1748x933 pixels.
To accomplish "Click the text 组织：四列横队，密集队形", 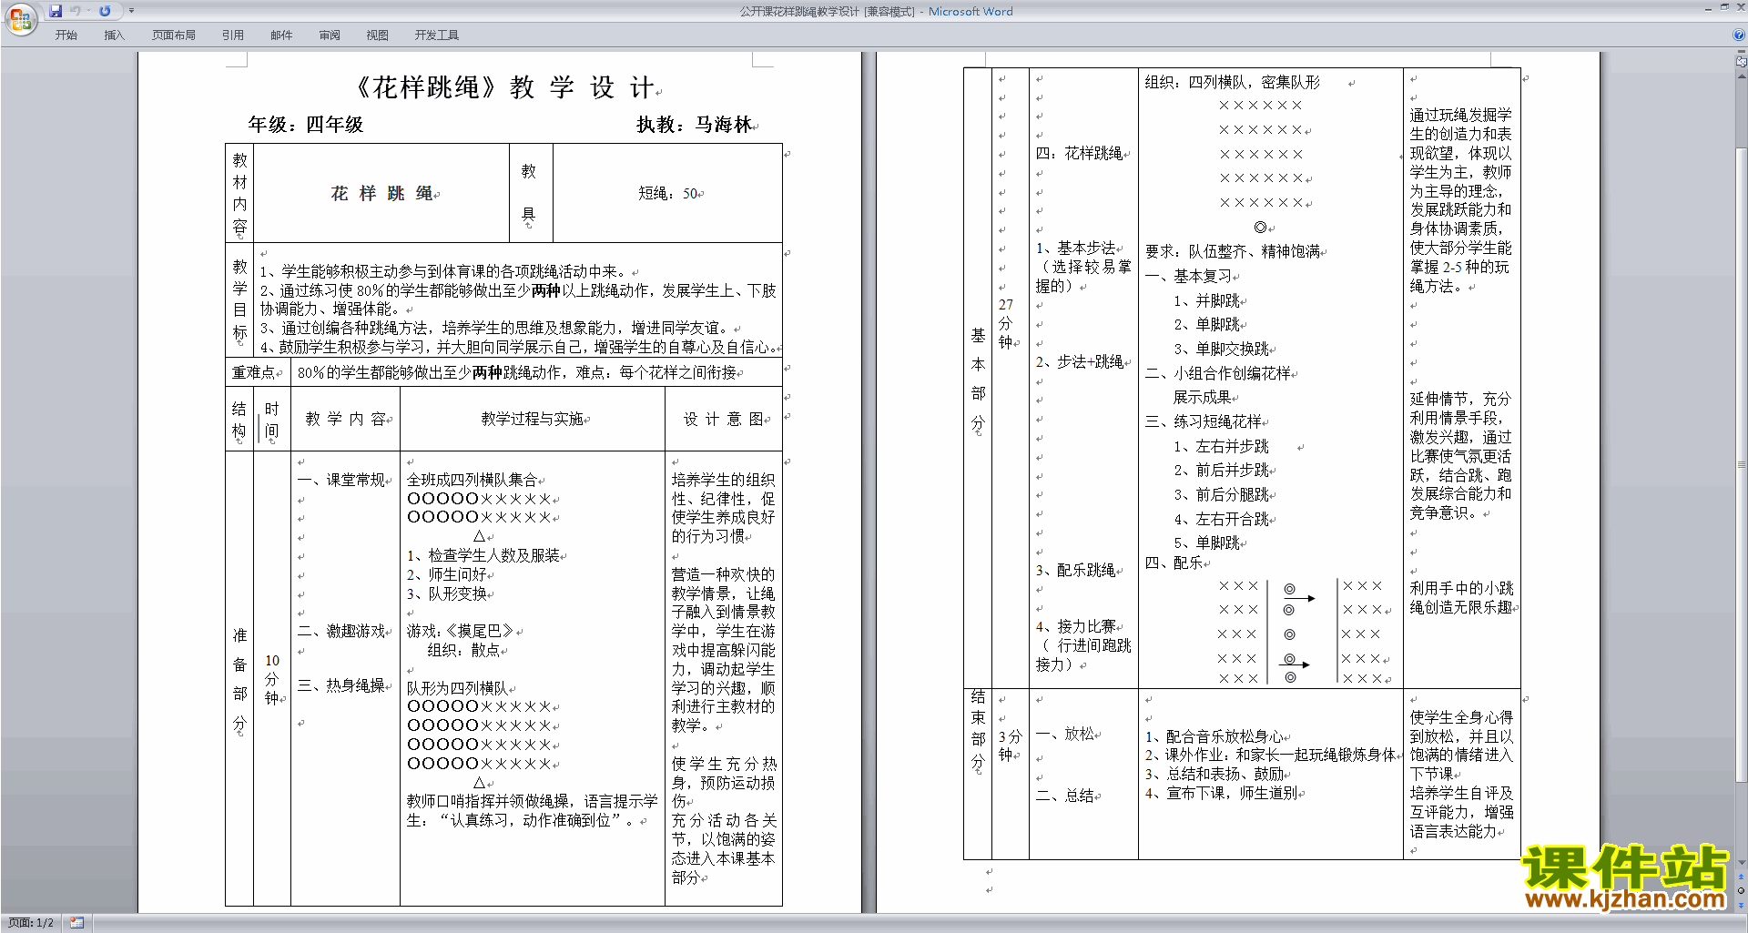I will coord(1232,82).
